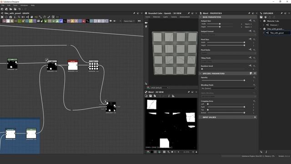Adjust the Cropping Area Right slider
The image size is (291, 164).
click(226, 107)
